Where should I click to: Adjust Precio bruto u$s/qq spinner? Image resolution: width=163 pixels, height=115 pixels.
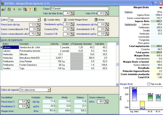coord(39,25)
